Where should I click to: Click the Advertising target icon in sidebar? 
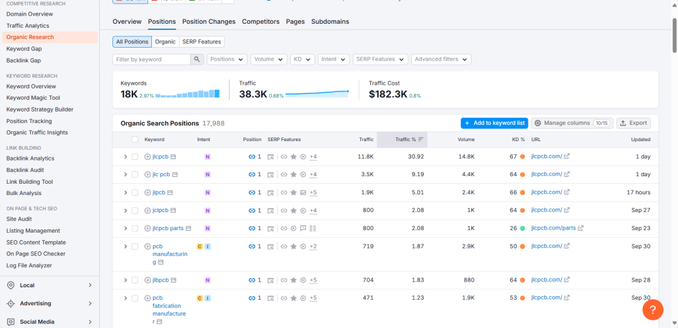click(x=11, y=304)
